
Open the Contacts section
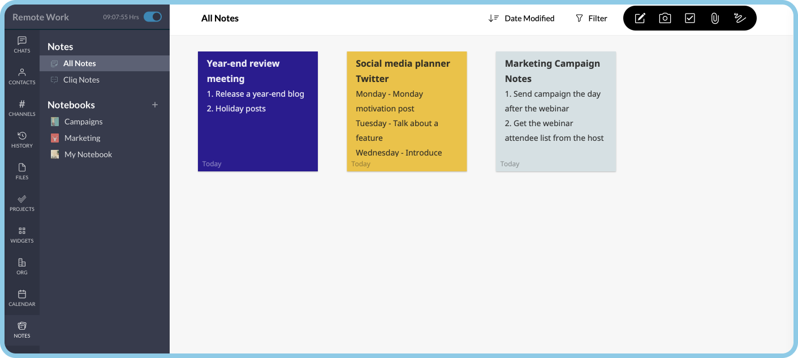(22, 76)
